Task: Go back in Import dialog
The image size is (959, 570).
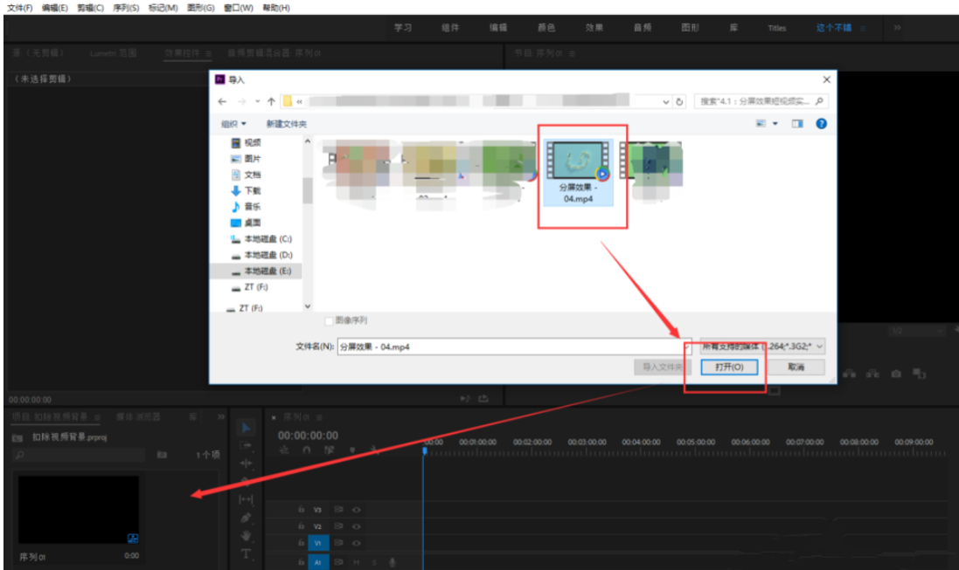Action: [x=222, y=101]
